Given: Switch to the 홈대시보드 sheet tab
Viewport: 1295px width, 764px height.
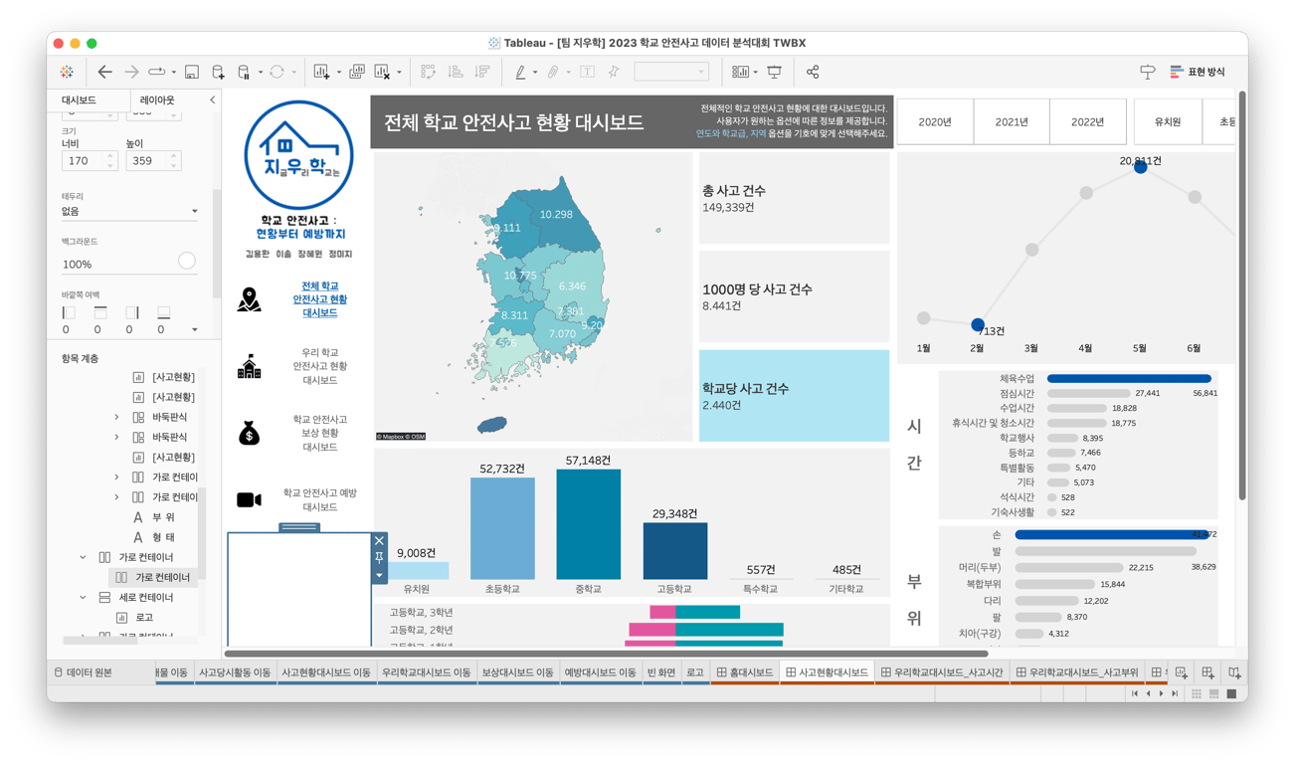Looking at the screenshot, I should tap(745, 672).
